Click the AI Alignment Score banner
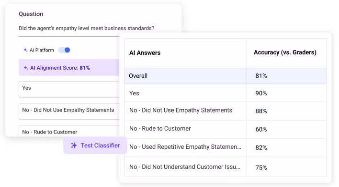 69,68
